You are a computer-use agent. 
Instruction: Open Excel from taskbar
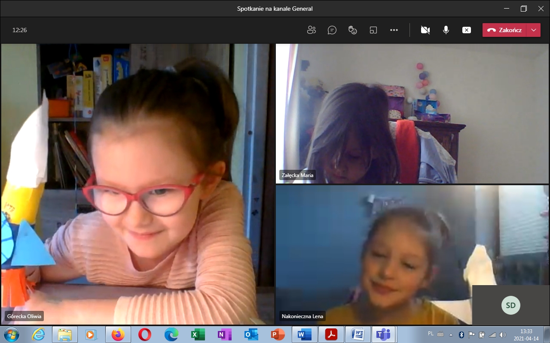pos(198,334)
